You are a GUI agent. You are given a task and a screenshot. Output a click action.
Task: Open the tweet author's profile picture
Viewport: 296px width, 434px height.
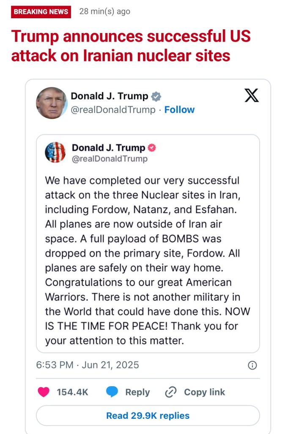[x=52, y=103]
